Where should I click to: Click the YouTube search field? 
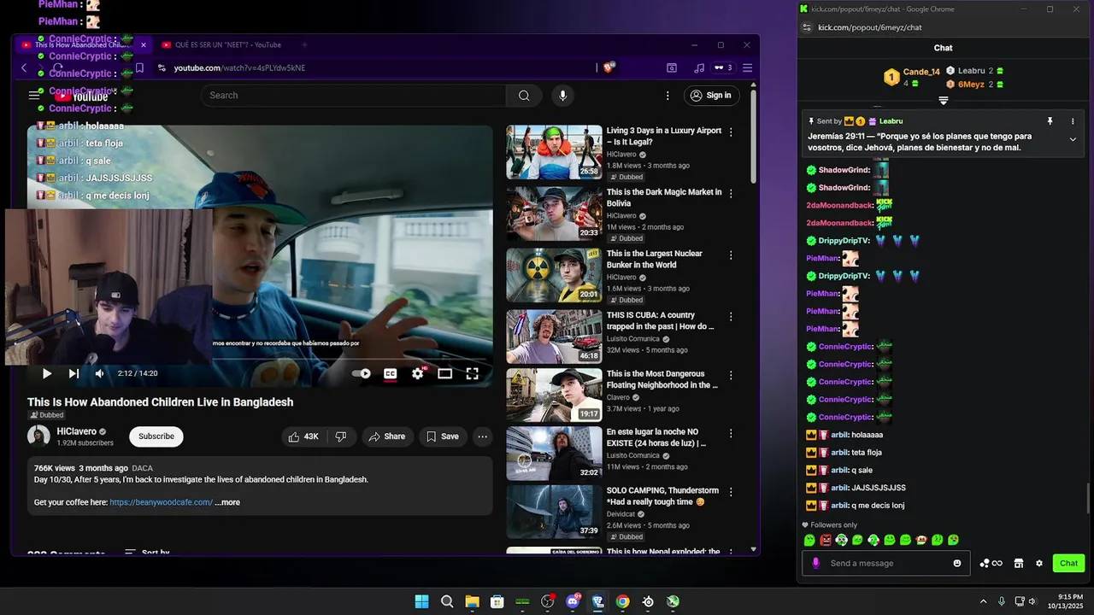click(354, 95)
